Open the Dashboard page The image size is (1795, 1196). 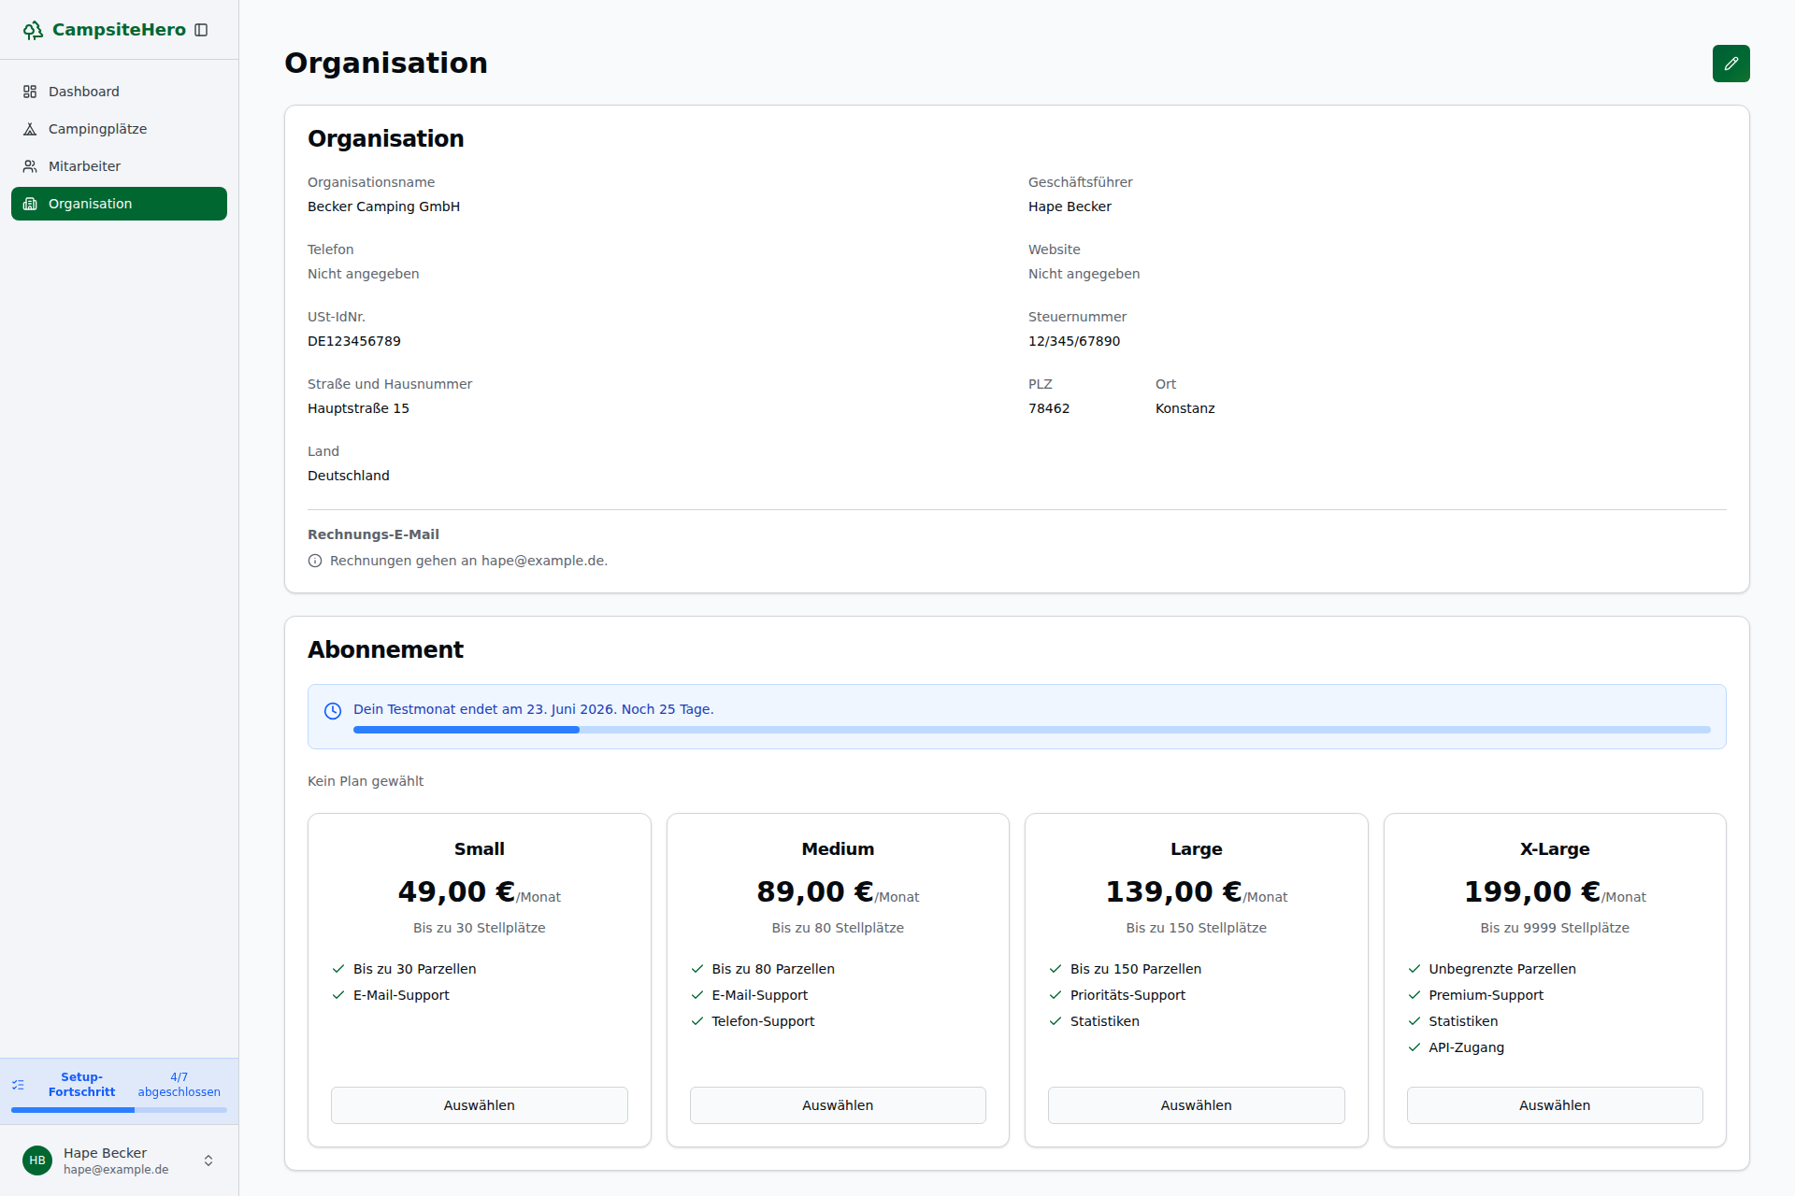click(x=119, y=92)
